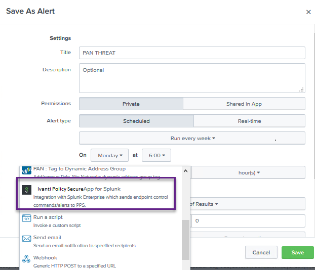The width and height of the screenshot is (315, 270).
Task: Select the Webhook action
Action: (101, 261)
